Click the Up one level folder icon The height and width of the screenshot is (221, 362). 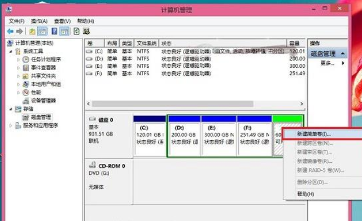coord(32,31)
